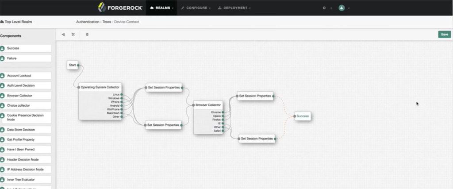Viewport: 453px width, 189px height.
Task: Click the user avatar icon
Action: tap(342, 8)
